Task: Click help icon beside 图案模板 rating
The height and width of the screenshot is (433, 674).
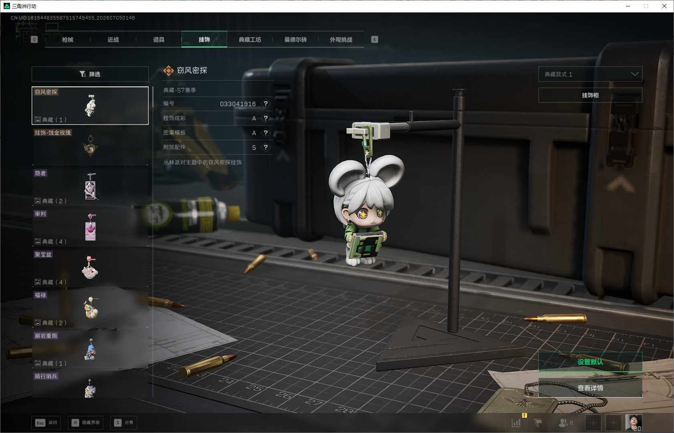Action: tap(266, 133)
